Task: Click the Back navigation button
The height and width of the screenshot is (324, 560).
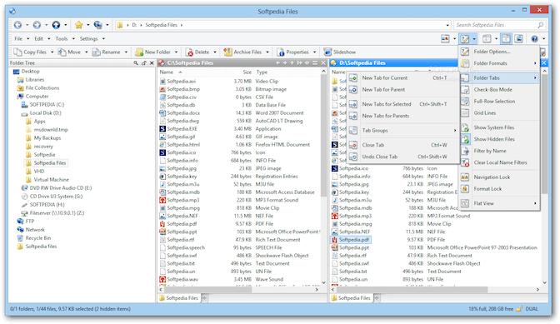Action: pyautogui.click(x=17, y=25)
